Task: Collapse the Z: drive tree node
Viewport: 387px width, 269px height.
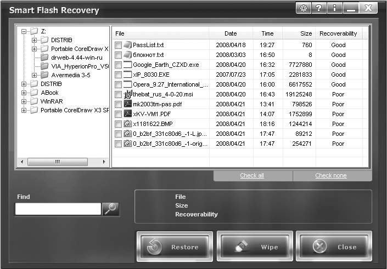Action: coord(24,31)
